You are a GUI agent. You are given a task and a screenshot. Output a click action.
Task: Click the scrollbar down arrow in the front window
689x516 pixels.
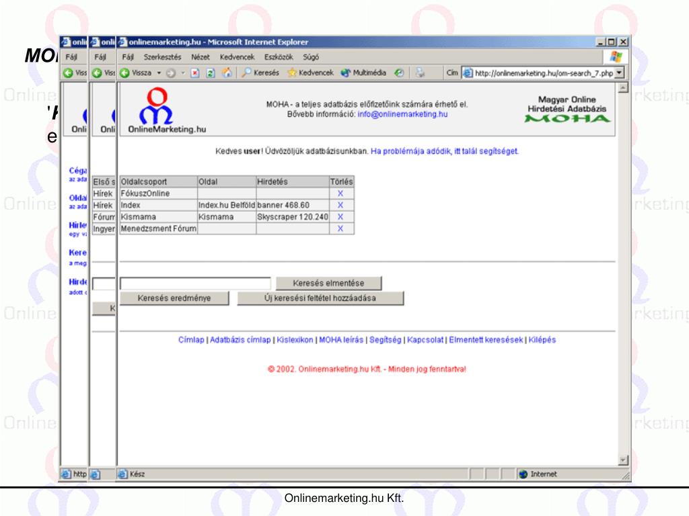click(623, 460)
